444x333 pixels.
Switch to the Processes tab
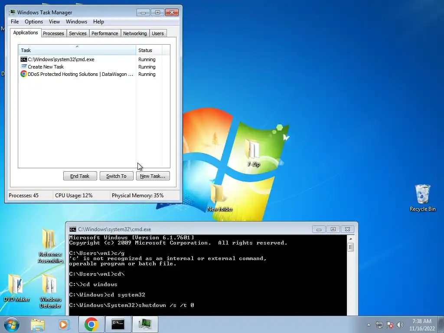tap(53, 33)
